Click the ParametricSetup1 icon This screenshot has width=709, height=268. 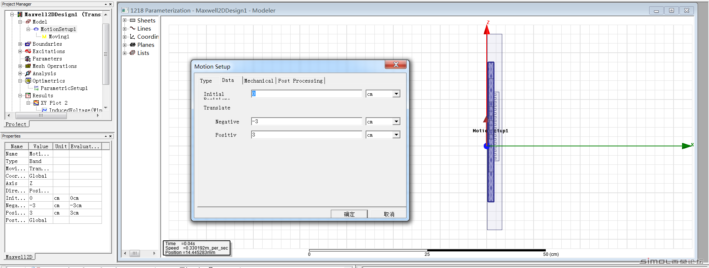pyautogui.click(x=36, y=88)
